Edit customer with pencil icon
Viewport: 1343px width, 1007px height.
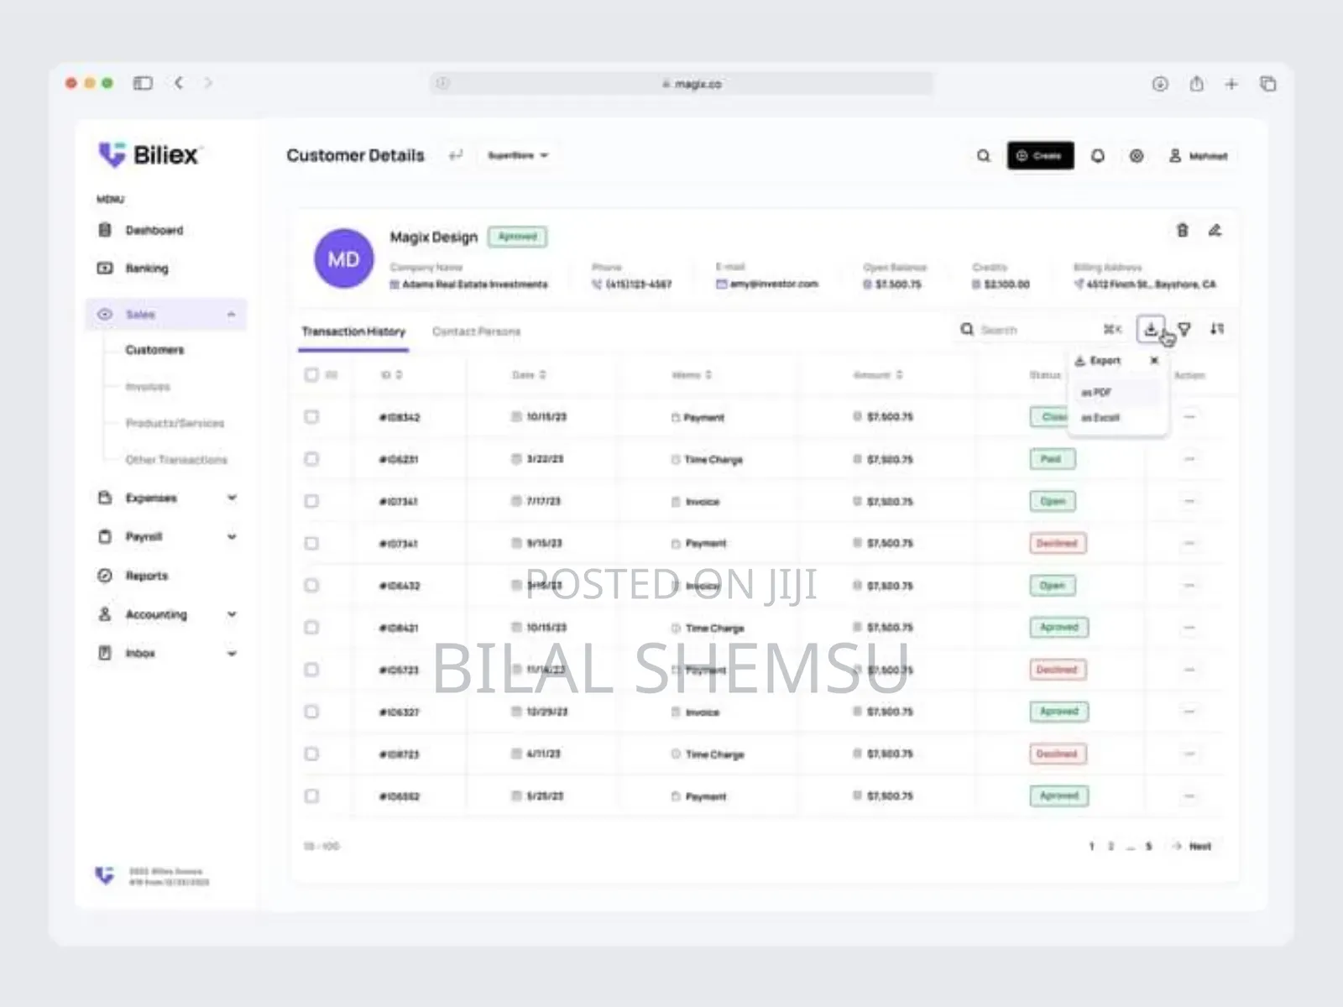(x=1215, y=231)
